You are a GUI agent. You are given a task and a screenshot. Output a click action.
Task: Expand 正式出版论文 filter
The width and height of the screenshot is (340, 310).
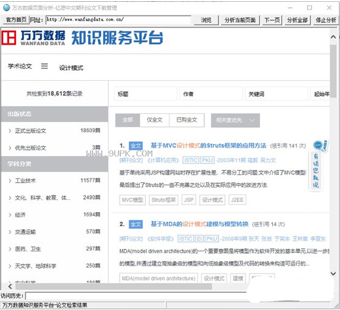[10, 131]
